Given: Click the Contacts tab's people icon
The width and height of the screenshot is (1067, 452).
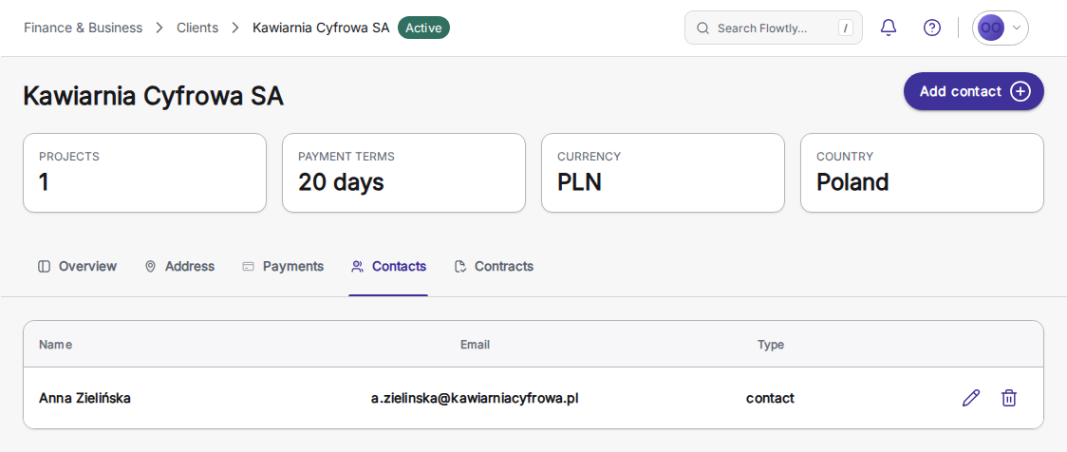Looking at the screenshot, I should pos(357,266).
